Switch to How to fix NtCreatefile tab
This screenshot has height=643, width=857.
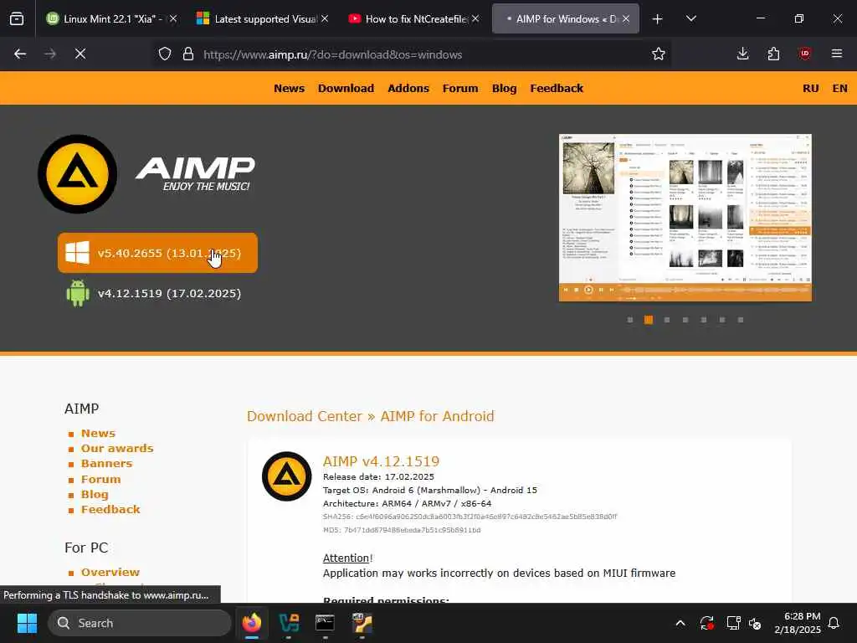tap(413, 18)
